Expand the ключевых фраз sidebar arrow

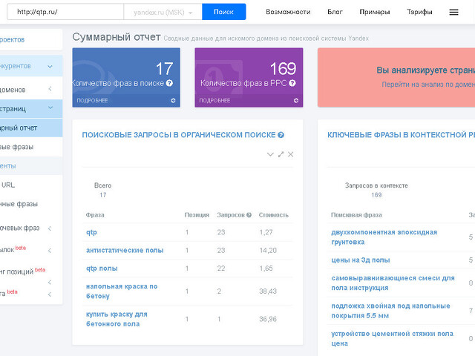coord(50,228)
